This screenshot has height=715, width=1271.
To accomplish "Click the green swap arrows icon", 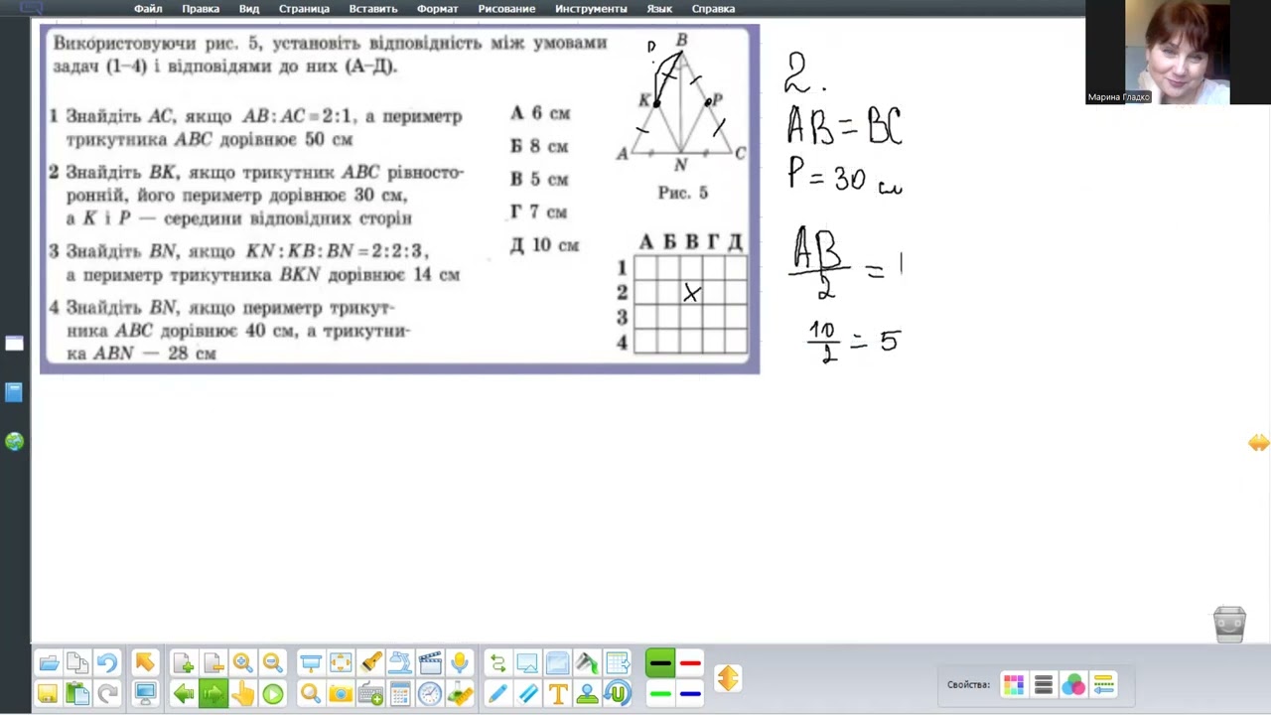I will point(497,662).
